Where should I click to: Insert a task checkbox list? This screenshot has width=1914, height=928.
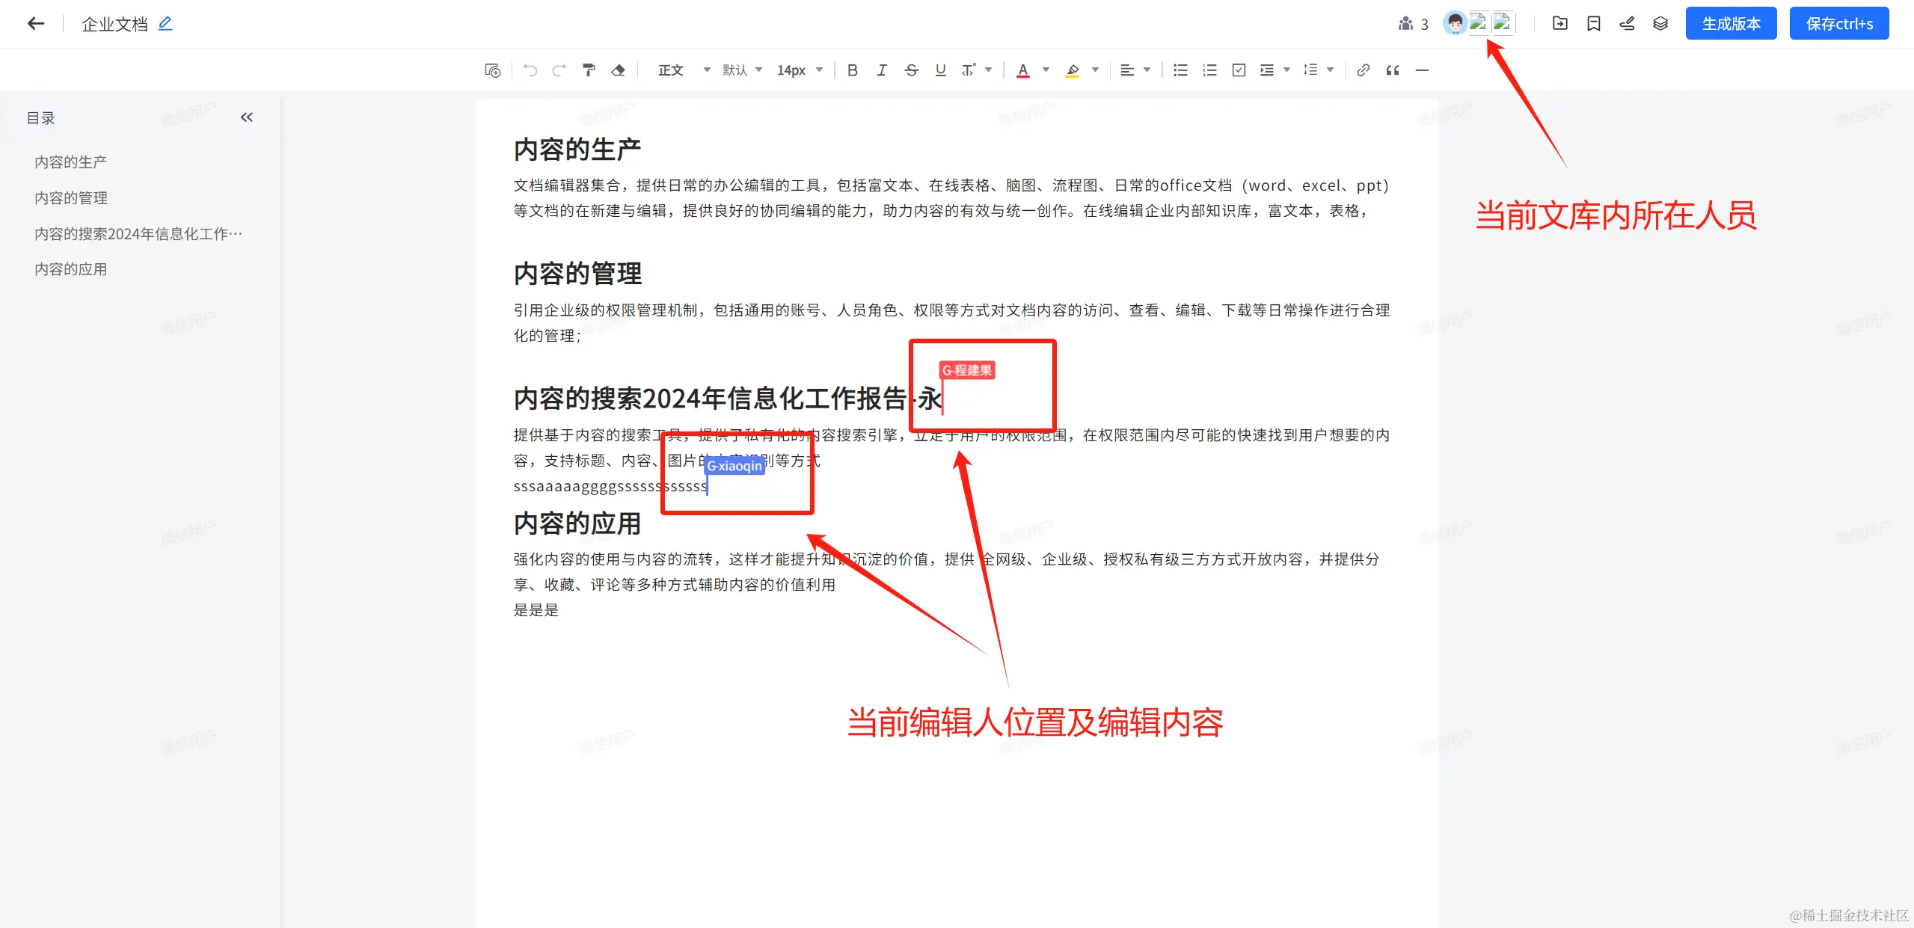[1239, 70]
